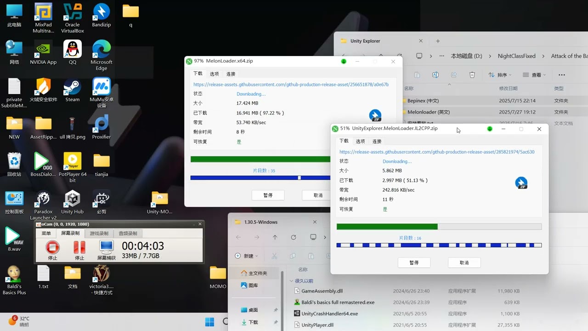The width and height of the screenshot is (588, 331).
Task: Open 查看 view dropdown in Unity Explorer
Action: pos(534,75)
